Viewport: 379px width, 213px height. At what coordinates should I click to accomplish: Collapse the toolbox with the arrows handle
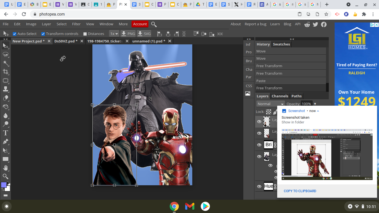pos(6,39)
